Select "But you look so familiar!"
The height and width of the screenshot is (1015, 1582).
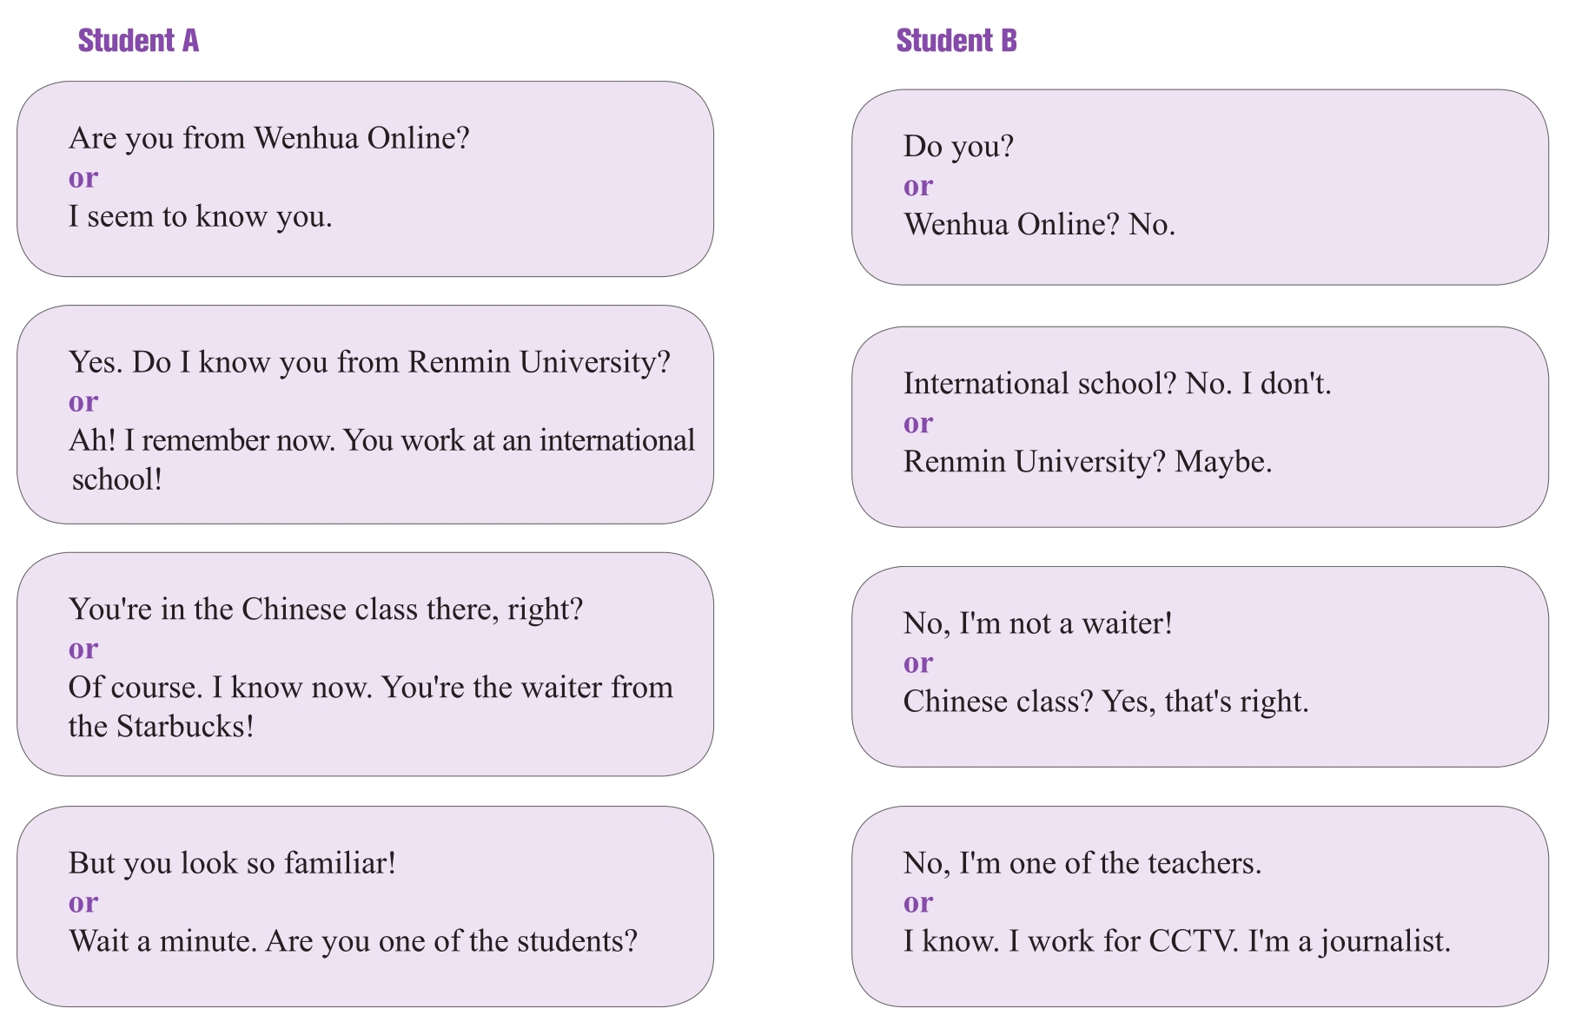point(232,863)
